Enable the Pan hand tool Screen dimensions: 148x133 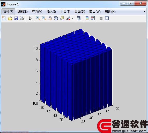pos(50,18)
